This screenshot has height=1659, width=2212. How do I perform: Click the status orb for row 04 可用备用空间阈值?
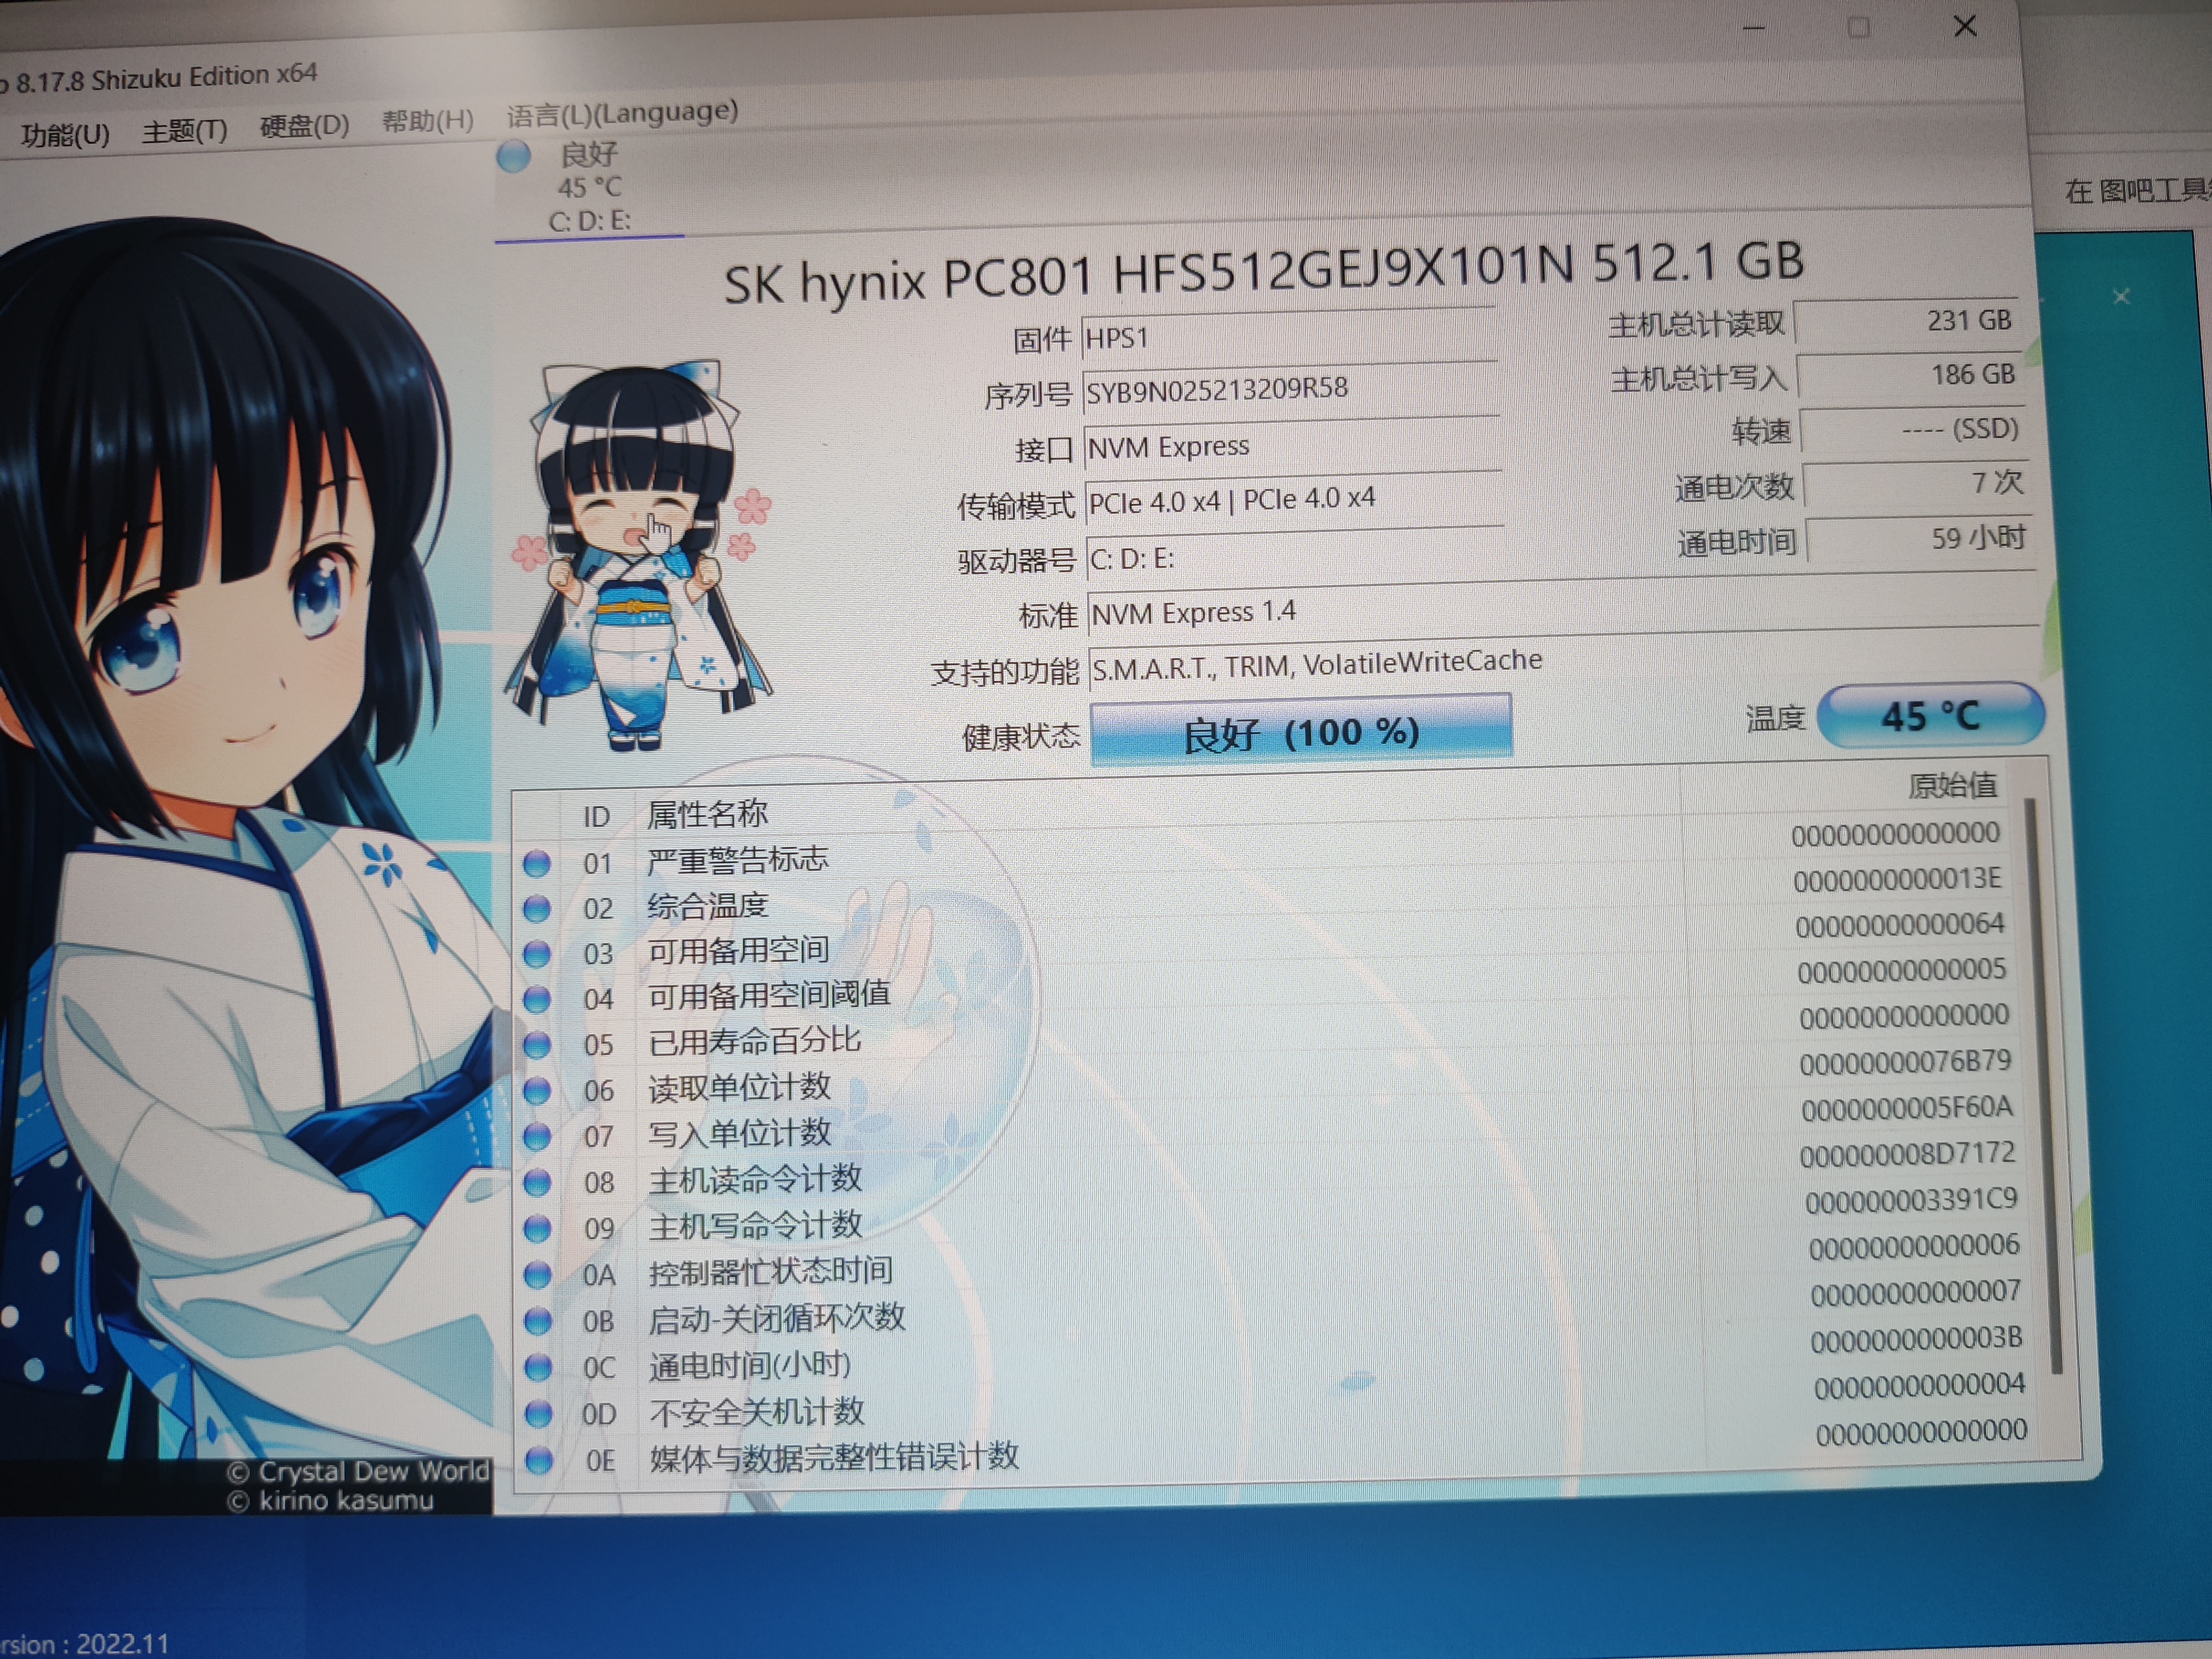537,999
